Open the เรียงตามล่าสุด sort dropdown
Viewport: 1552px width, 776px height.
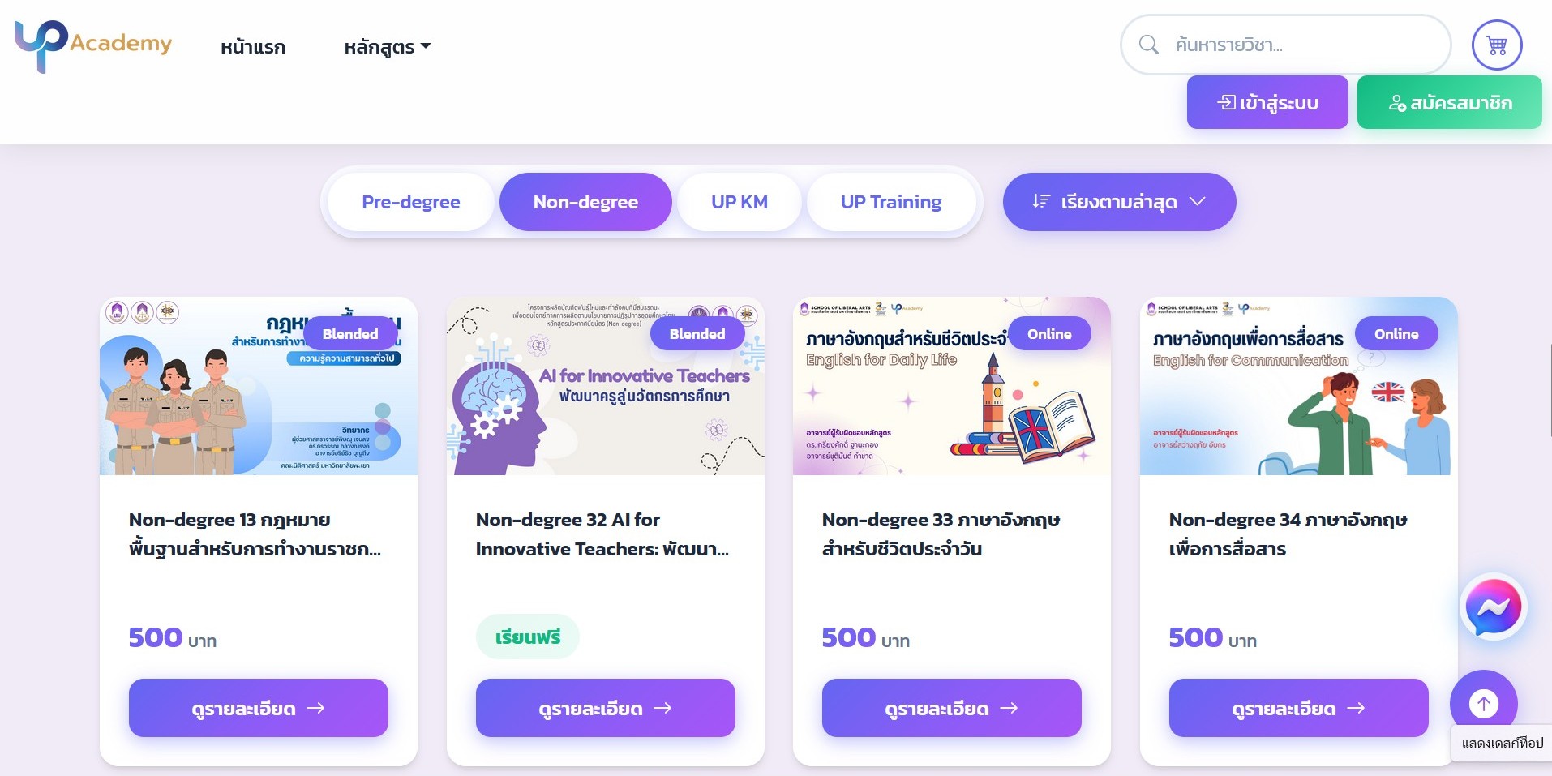point(1119,202)
